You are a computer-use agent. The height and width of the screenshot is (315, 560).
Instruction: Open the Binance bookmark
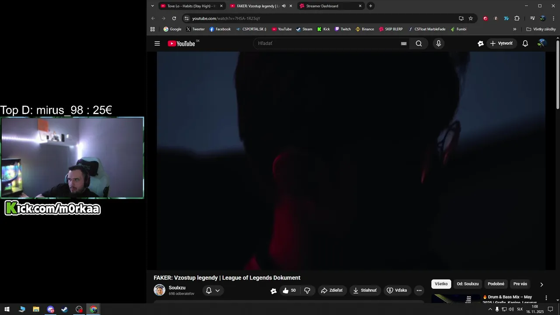[364, 29]
